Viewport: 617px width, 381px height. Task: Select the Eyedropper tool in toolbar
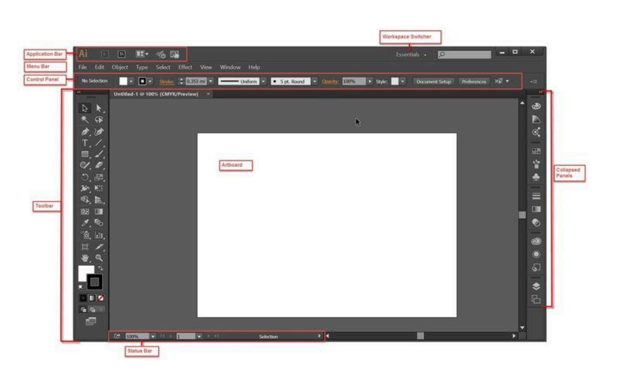tap(85, 223)
